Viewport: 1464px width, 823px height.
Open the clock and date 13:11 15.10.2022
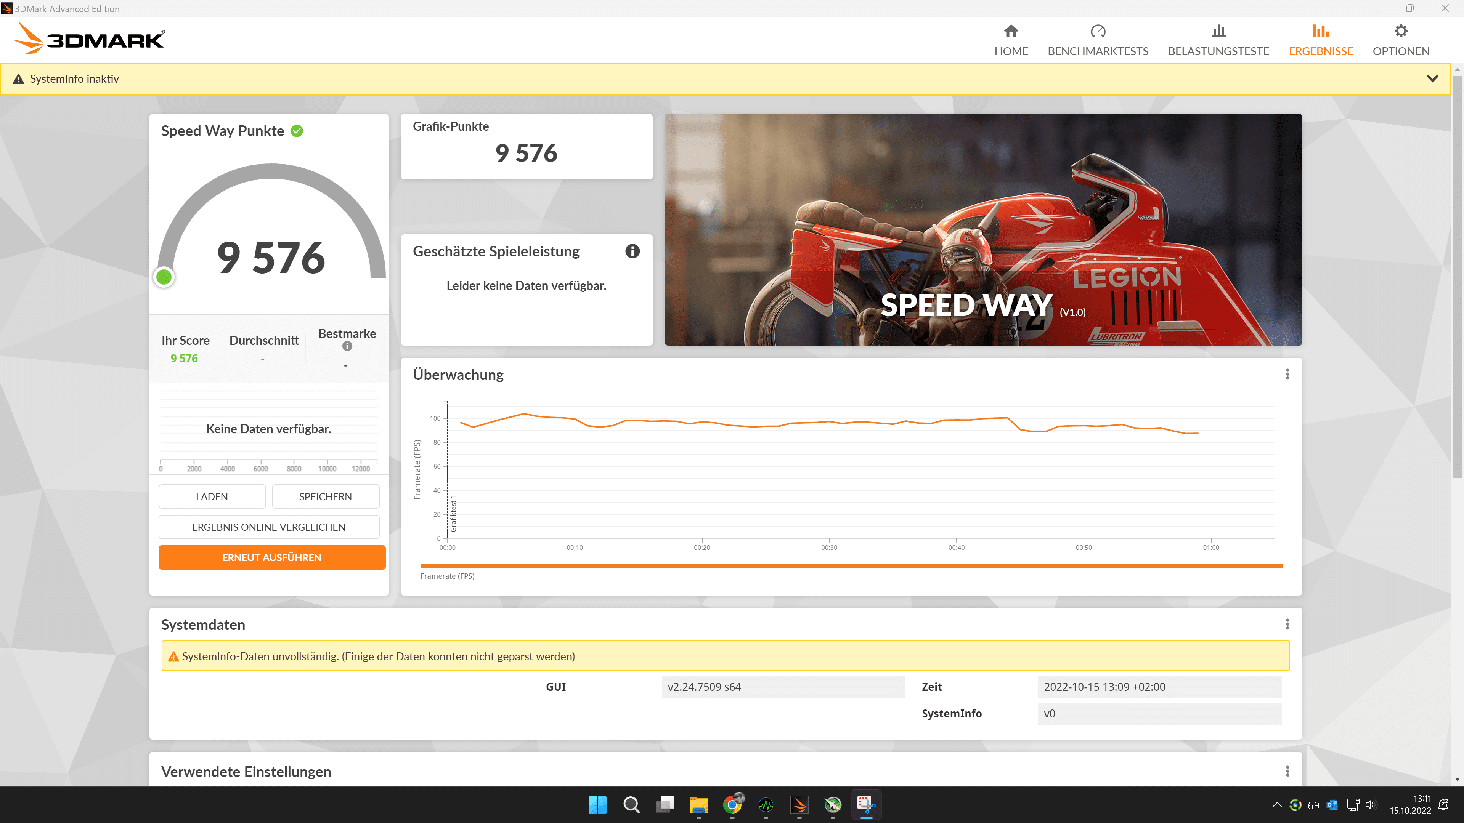pos(1410,805)
